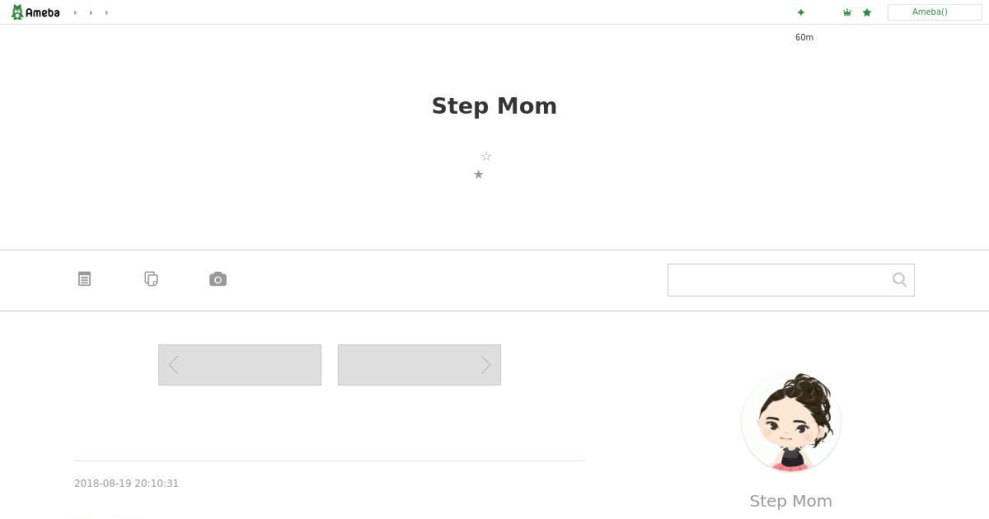Click the green sparkle icon in header
Image resolution: width=989 pixels, height=519 pixels.
801,12
